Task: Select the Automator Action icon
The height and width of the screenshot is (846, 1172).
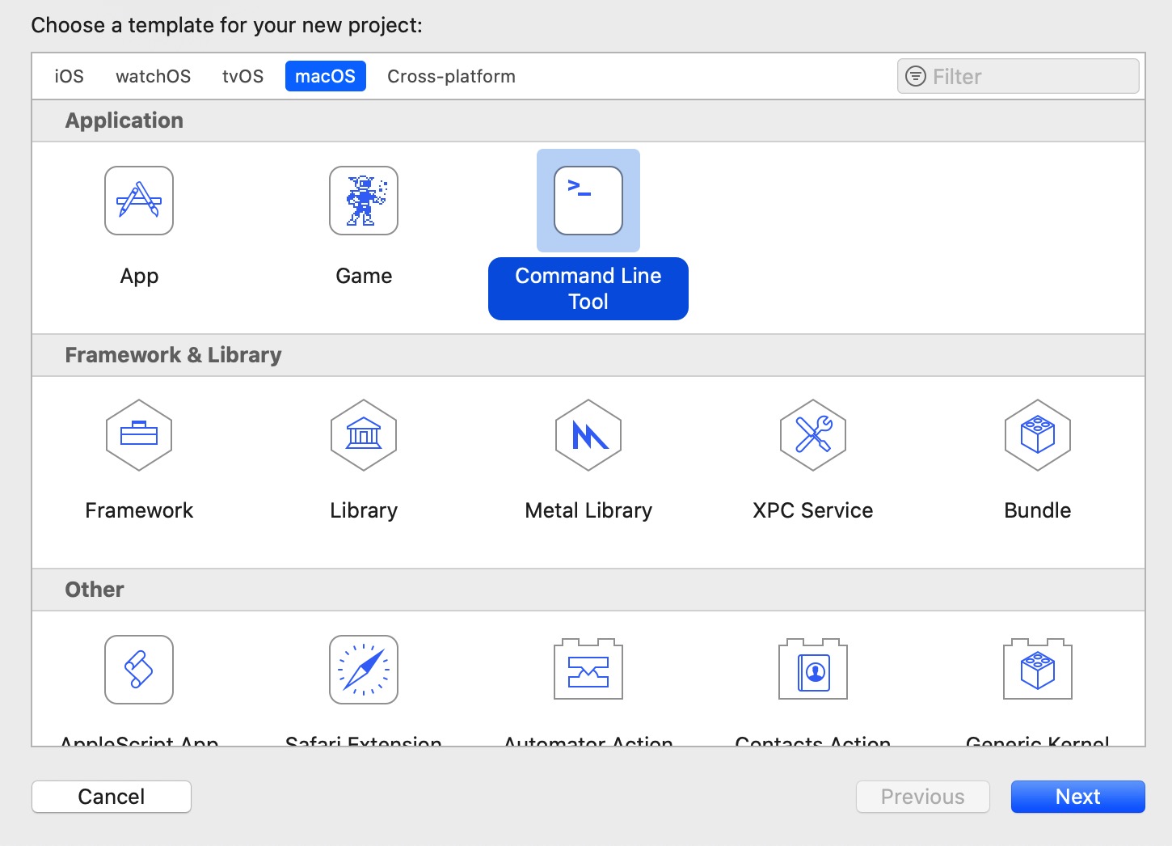Action: pos(588,669)
